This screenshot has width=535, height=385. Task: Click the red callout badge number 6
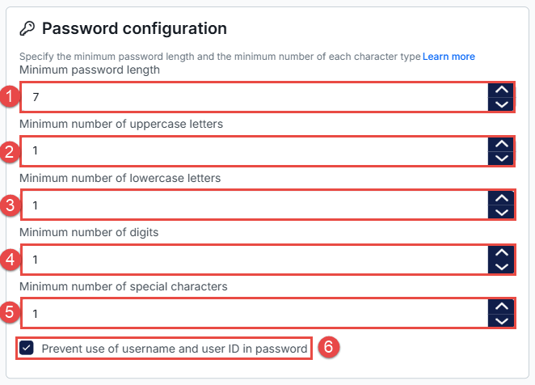pyautogui.click(x=328, y=348)
